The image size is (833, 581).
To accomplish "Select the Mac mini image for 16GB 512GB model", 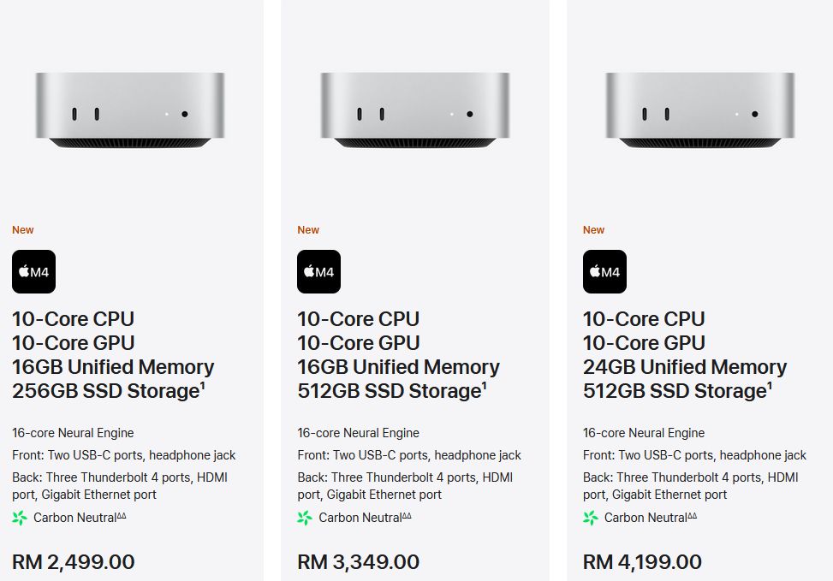I will tap(415, 110).
